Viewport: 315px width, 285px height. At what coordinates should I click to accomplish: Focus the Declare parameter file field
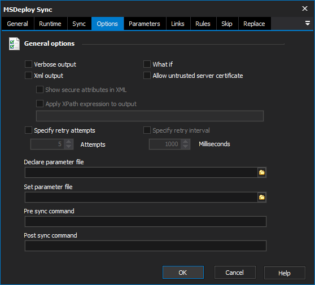pyautogui.click(x=141, y=173)
